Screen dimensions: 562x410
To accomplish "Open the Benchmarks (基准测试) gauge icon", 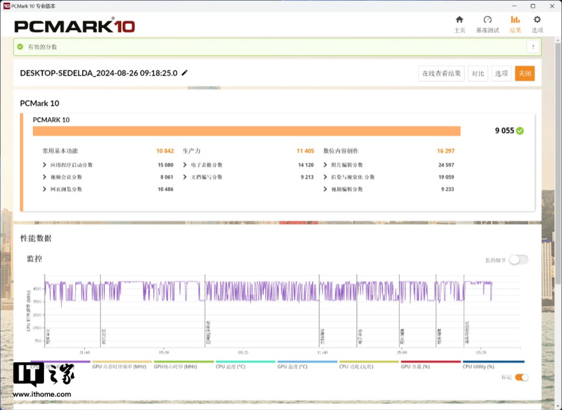I will coord(487,24).
